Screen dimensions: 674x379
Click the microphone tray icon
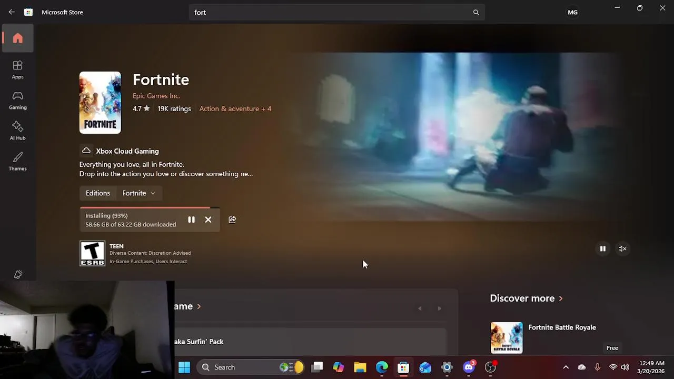click(597, 367)
